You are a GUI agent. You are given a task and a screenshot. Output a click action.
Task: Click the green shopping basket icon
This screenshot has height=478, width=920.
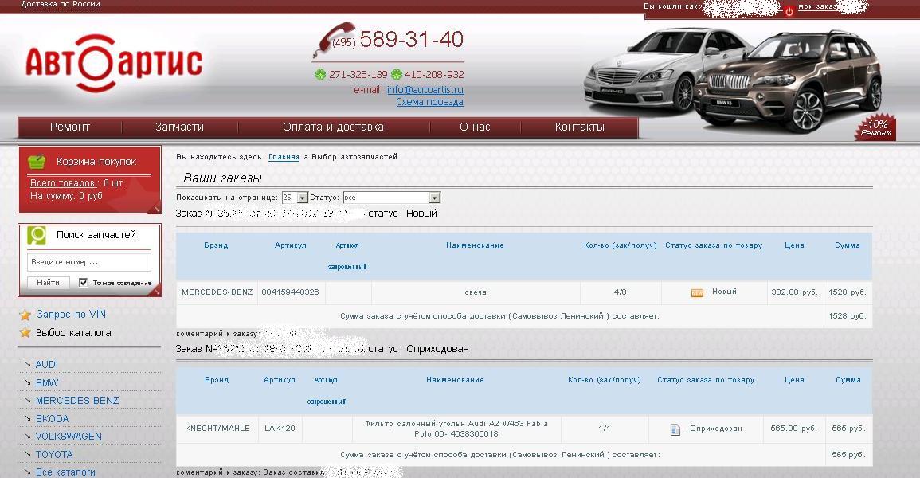(x=37, y=161)
